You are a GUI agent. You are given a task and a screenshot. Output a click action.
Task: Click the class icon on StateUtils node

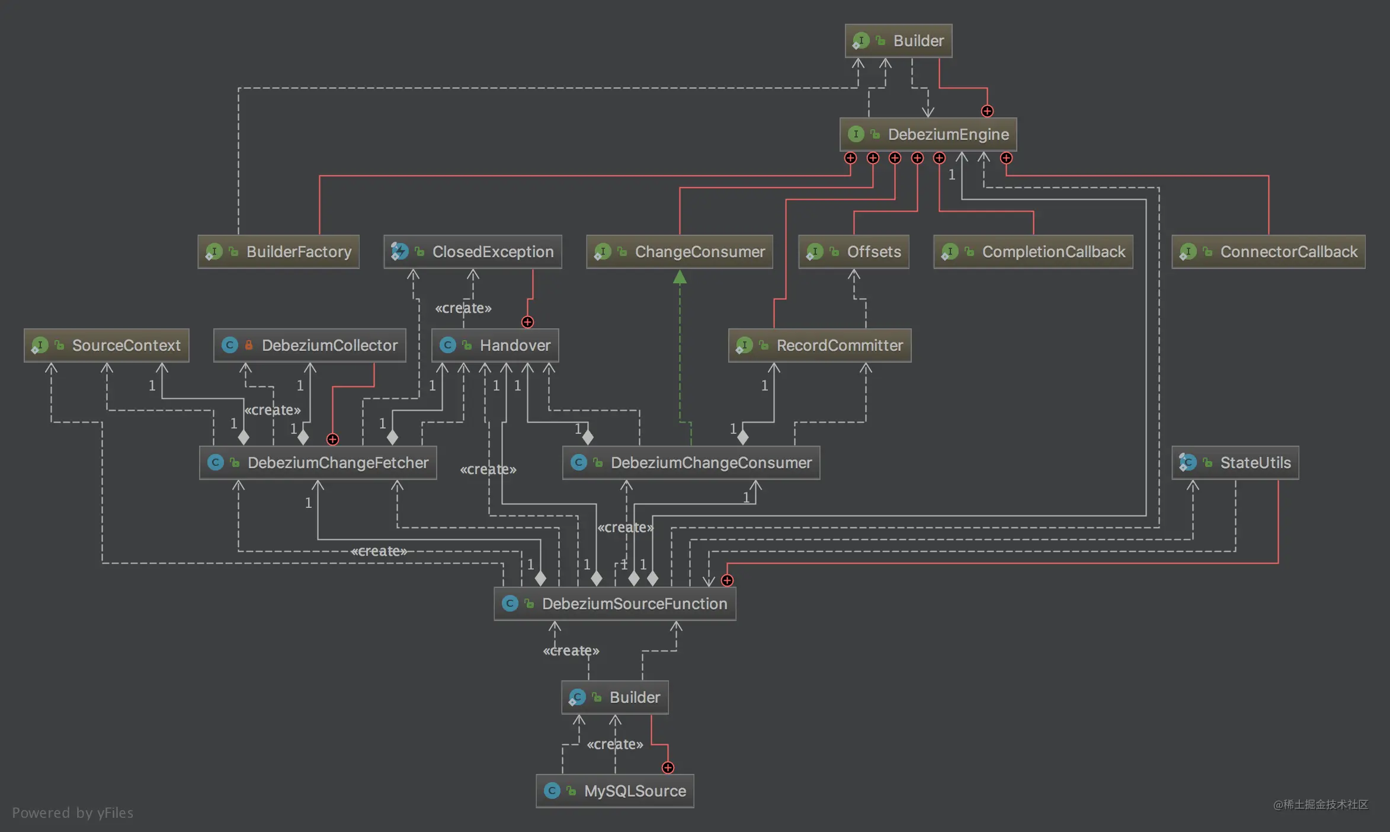[1187, 462]
